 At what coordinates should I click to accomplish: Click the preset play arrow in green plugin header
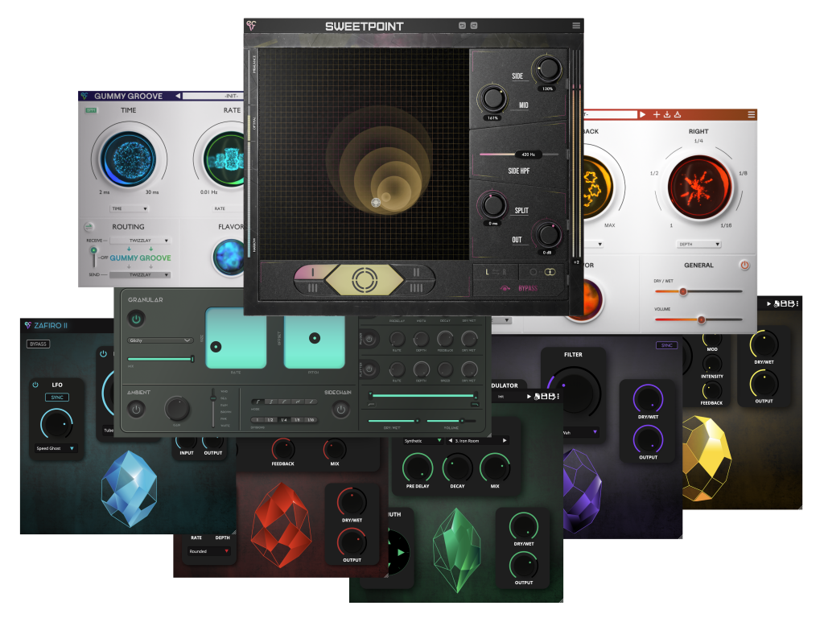pyautogui.click(x=529, y=397)
